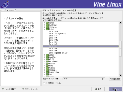The image size is (123, 92).
Task: Expand the LeadTek vendor node
Action: (x=44, y=57)
